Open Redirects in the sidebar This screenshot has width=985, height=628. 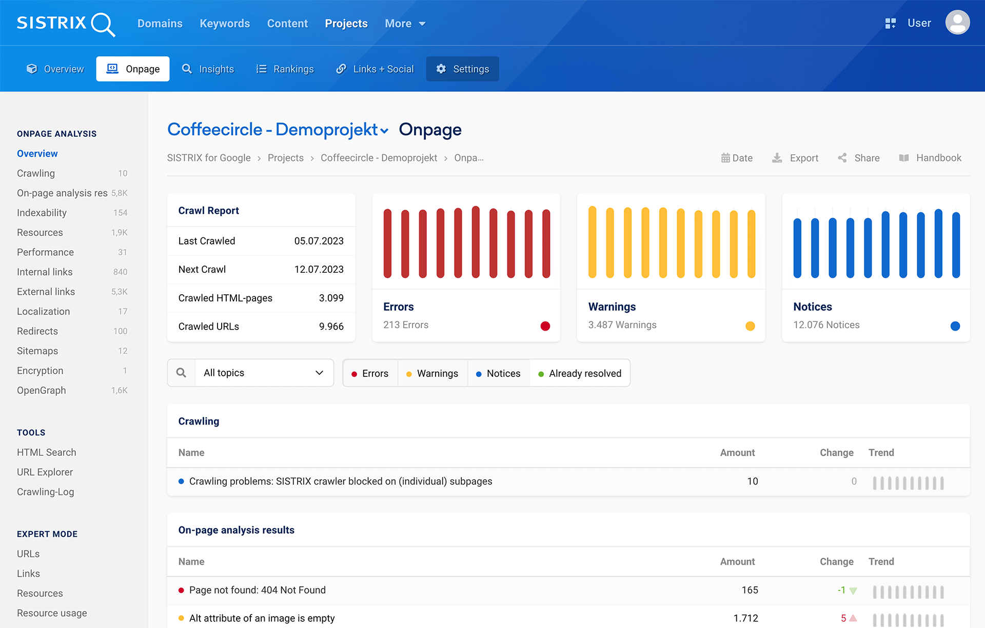(x=72, y=331)
